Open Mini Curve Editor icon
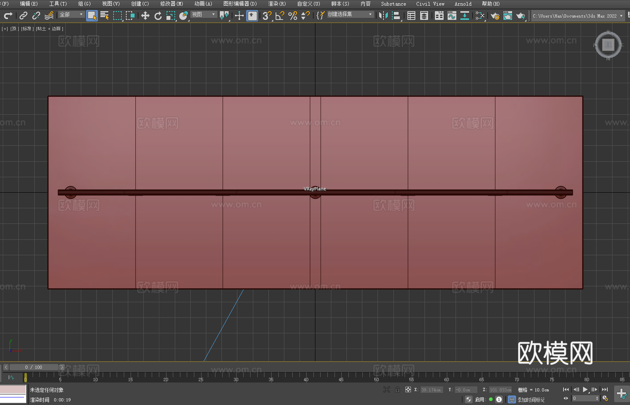The image size is (630, 405). click(x=11, y=377)
